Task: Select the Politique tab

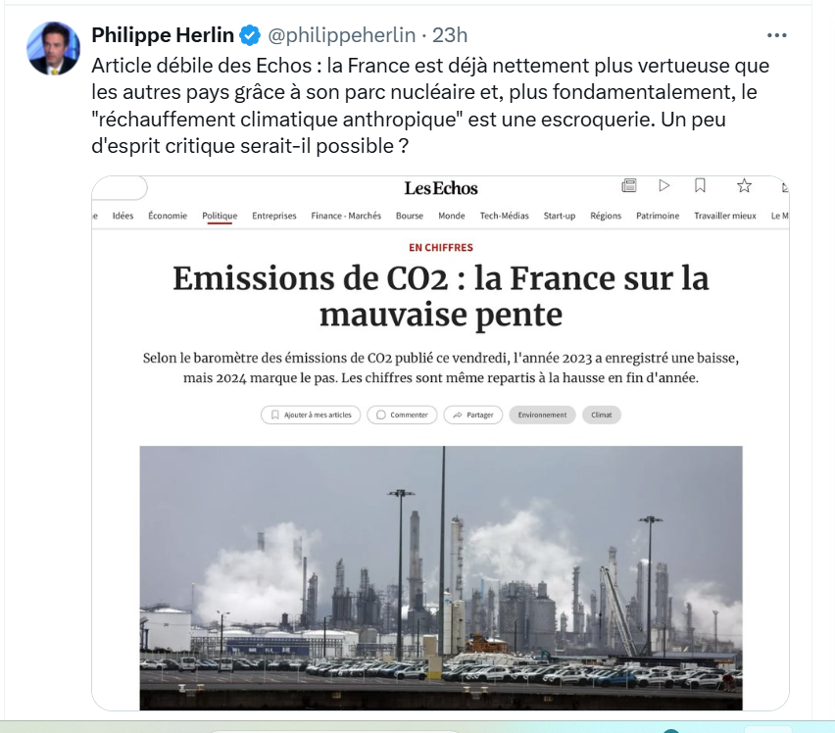Action: 220,216
